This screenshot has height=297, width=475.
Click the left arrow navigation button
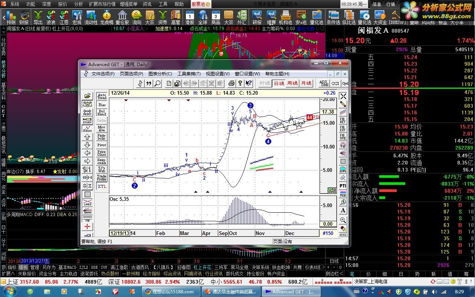[x=87, y=153]
